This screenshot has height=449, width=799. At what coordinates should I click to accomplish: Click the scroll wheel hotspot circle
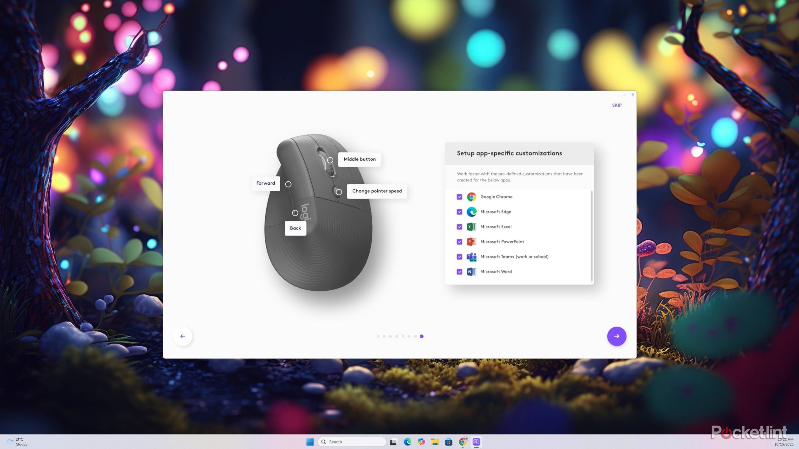click(x=330, y=160)
